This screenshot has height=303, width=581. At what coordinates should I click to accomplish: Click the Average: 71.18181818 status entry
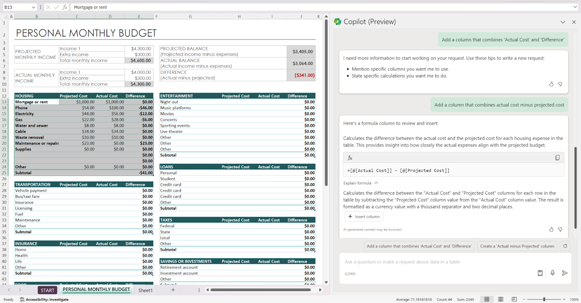pyautogui.click(x=413, y=300)
